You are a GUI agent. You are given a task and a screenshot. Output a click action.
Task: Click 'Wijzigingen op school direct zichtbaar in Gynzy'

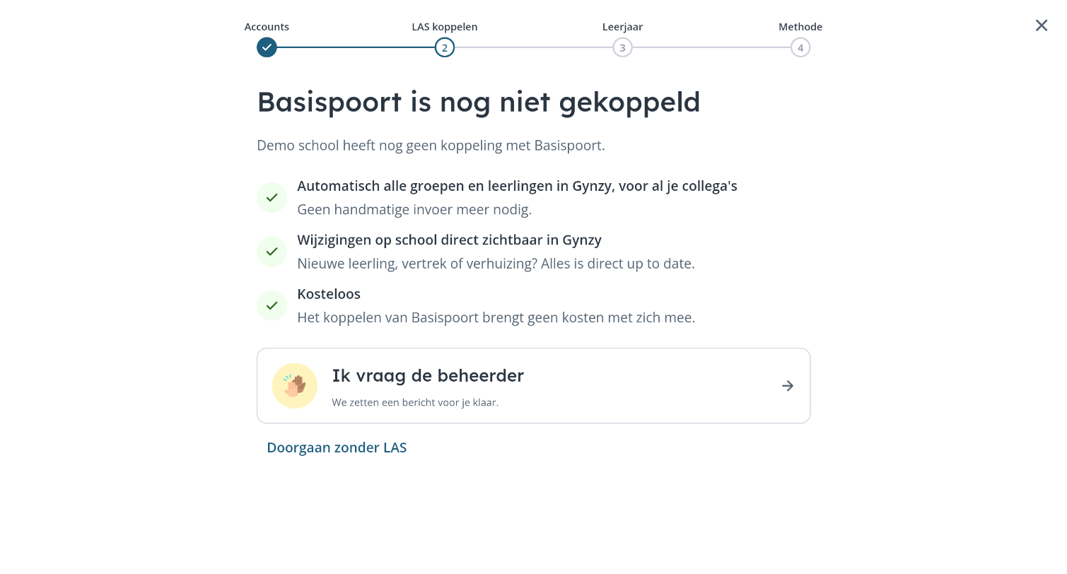449,240
